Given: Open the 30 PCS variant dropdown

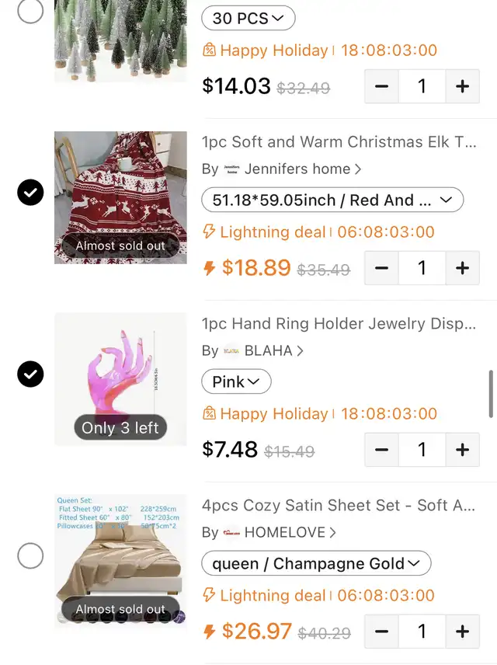Looking at the screenshot, I should click(248, 18).
